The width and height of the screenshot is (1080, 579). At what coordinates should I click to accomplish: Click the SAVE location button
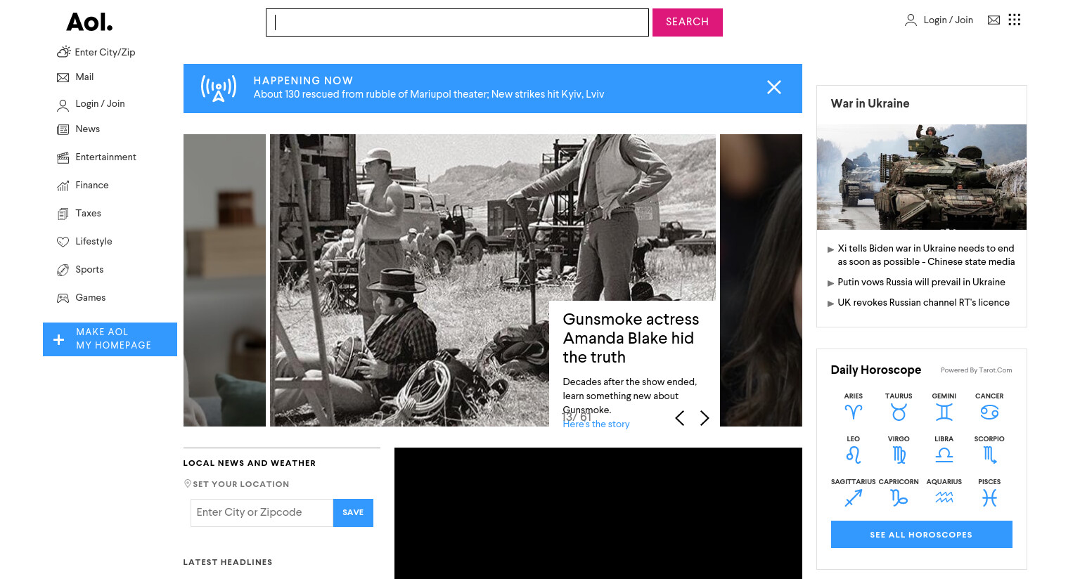(x=353, y=513)
